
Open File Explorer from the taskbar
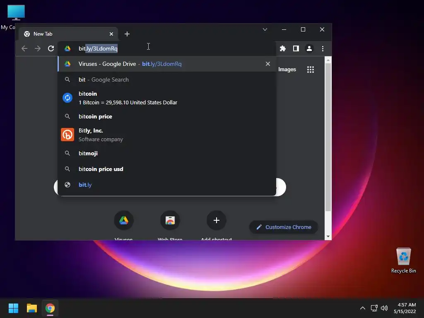tap(31, 308)
